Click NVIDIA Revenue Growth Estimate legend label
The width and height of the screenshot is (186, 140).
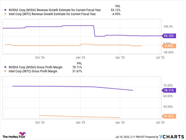(x=55, y=10)
